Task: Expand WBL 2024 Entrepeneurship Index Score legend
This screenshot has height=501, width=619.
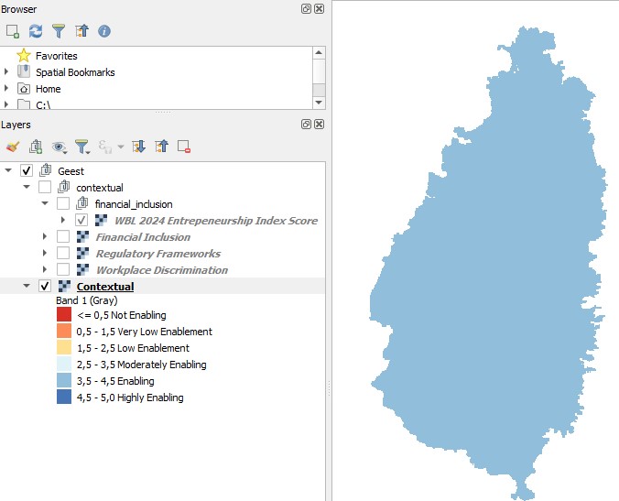Action: tap(63, 220)
